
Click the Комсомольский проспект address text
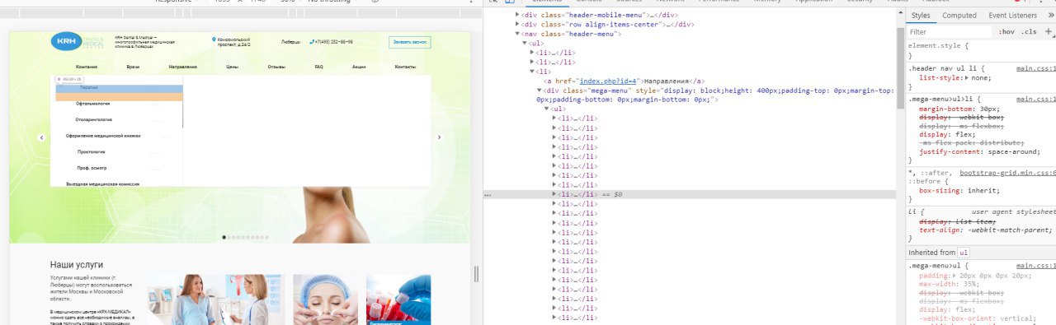[x=233, y=42]
